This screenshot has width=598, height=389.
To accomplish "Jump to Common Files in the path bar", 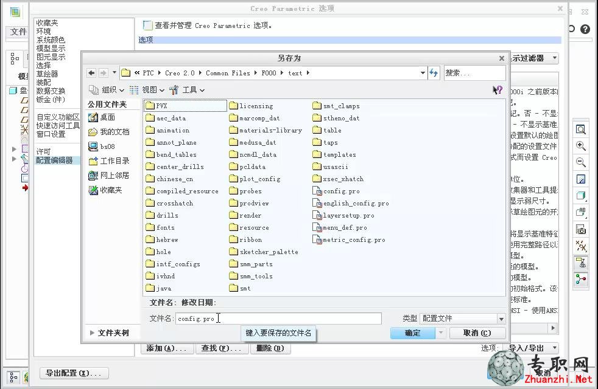I will tap(228, 73).
